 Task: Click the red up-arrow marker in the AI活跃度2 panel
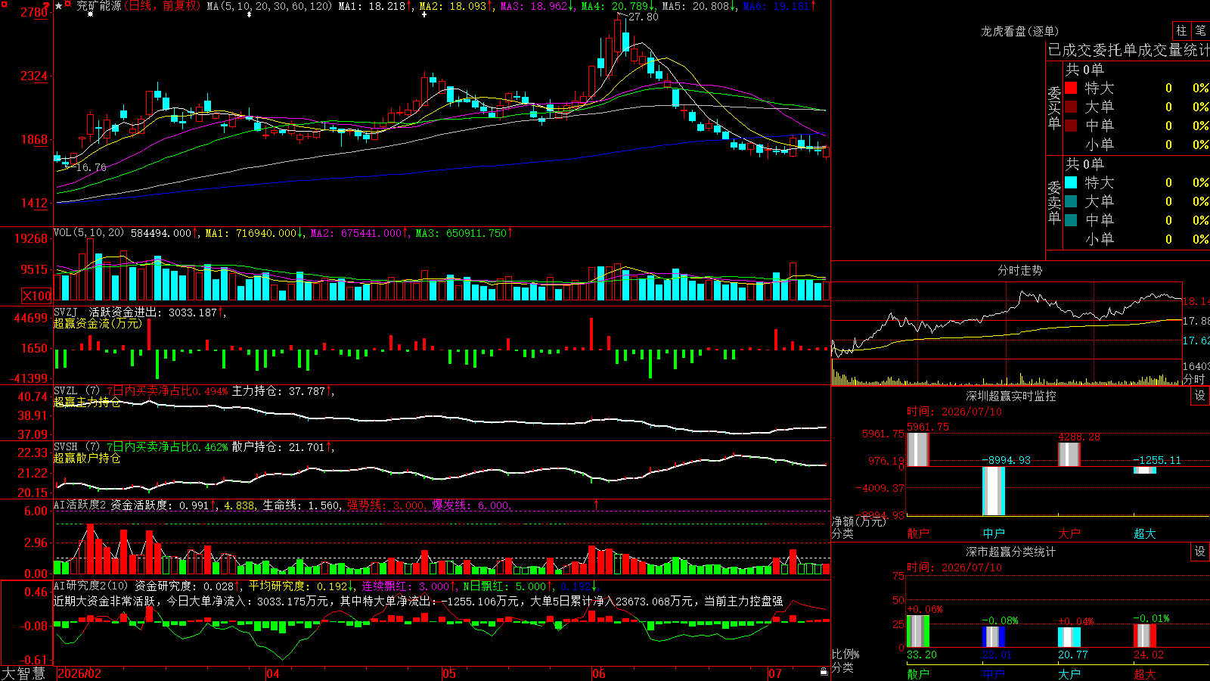pyautogui.click(x=596, y=504)
